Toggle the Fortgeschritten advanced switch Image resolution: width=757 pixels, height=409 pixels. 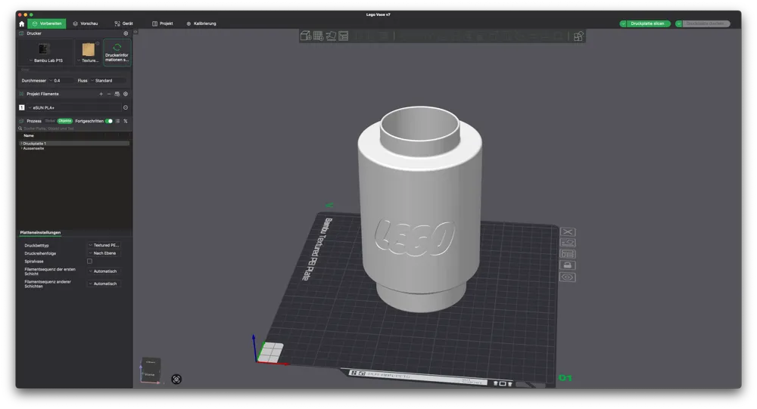[109, 121]
